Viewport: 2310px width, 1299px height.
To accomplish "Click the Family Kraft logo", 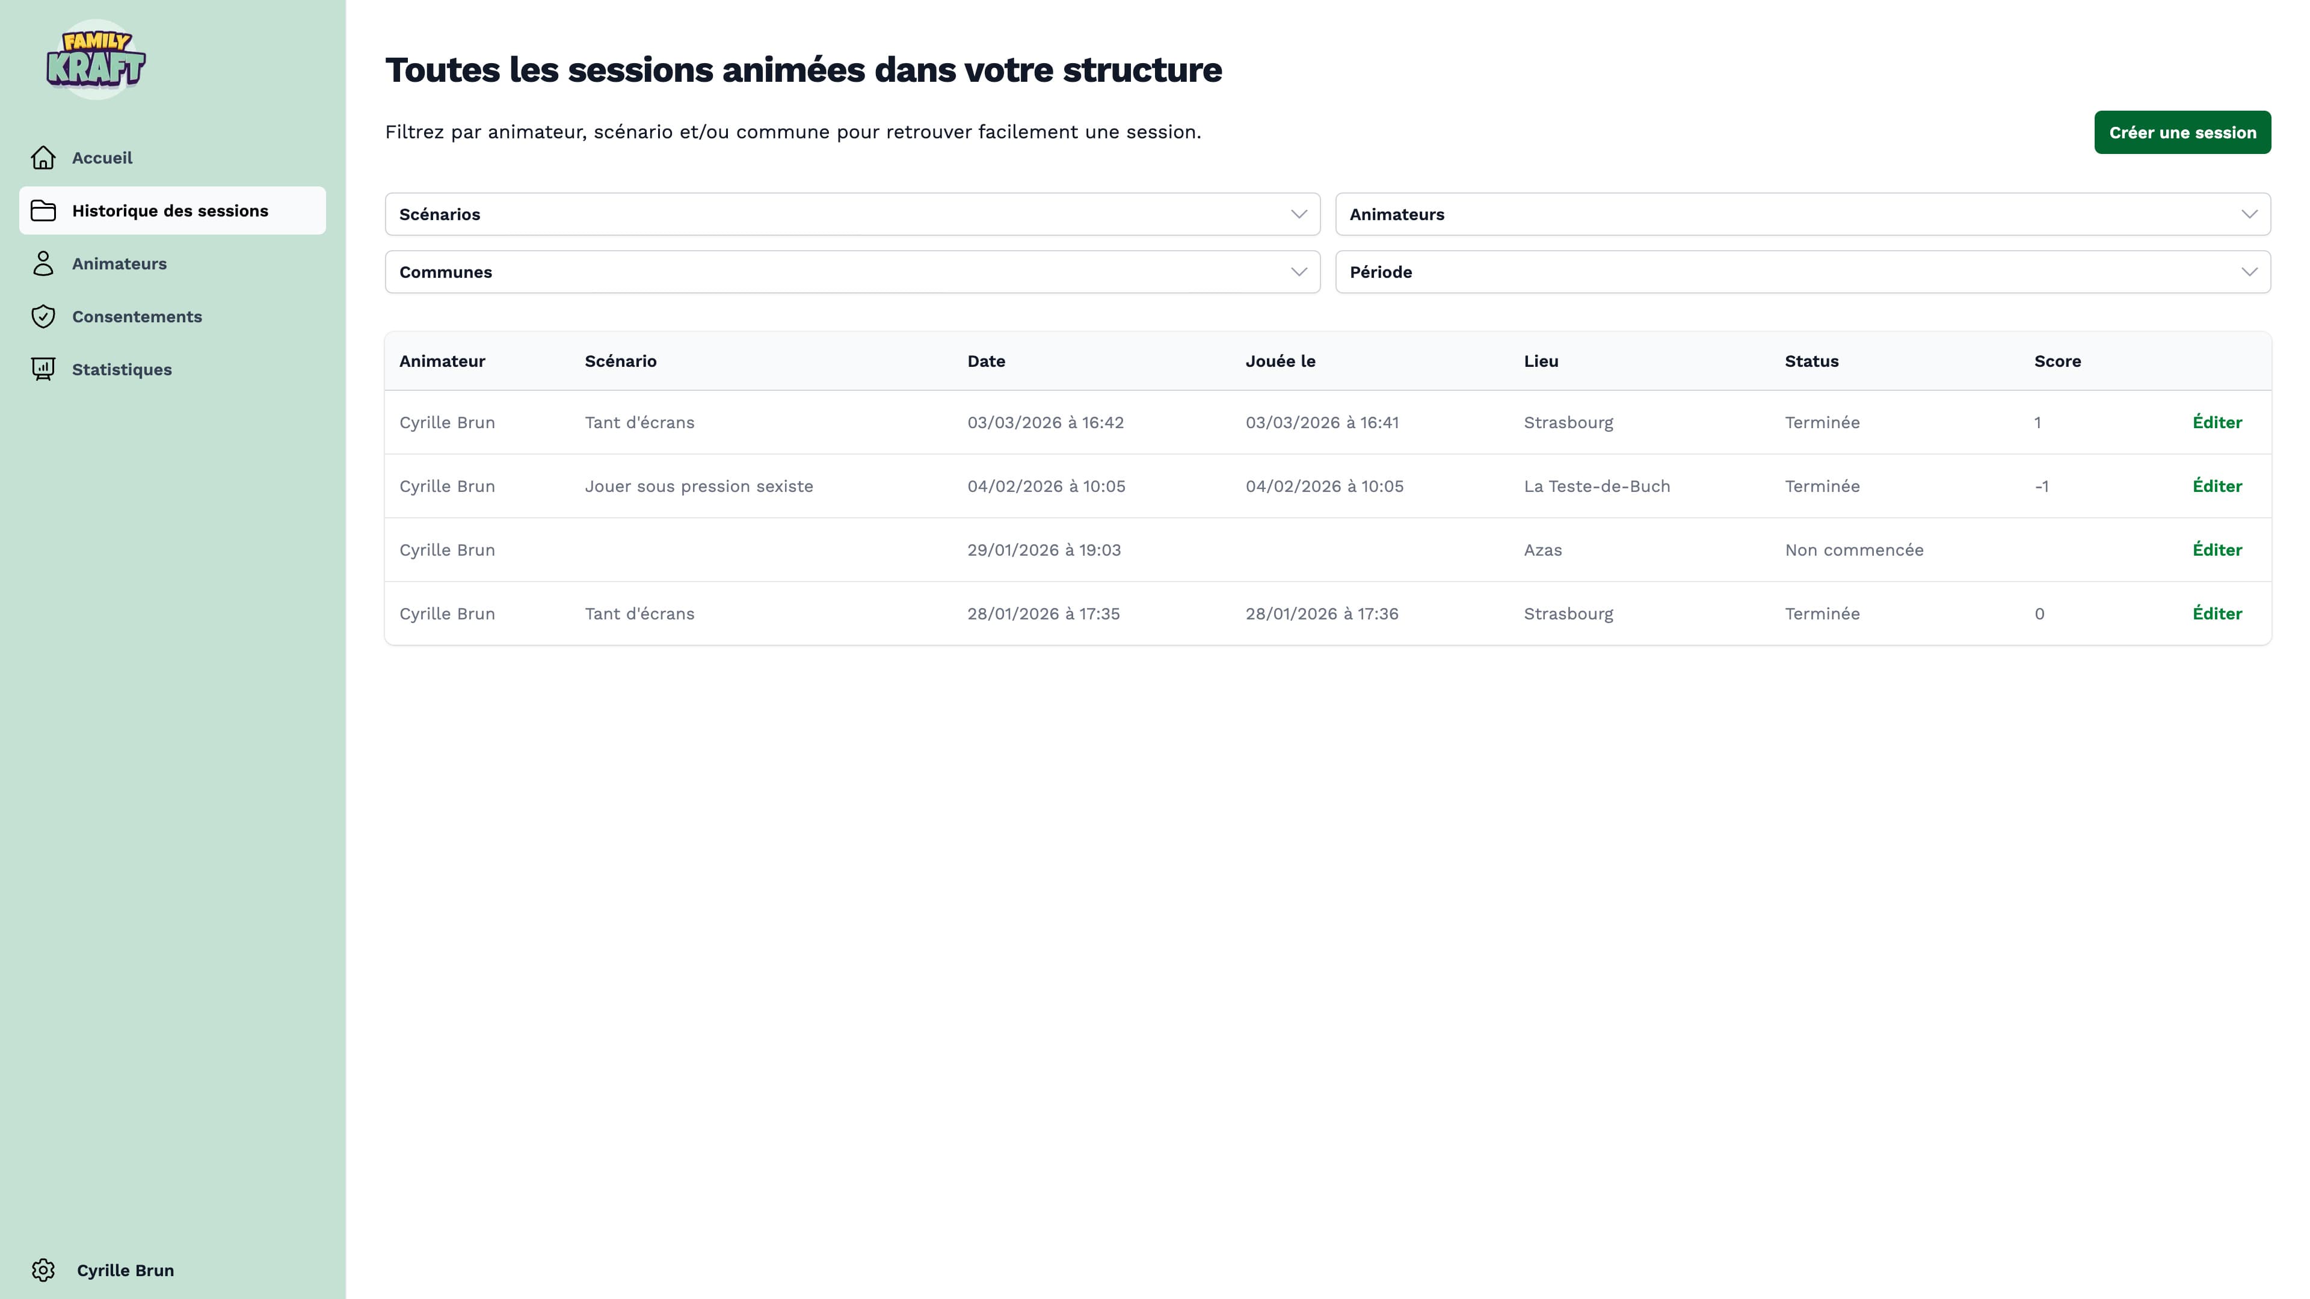I will coord(96,60).
